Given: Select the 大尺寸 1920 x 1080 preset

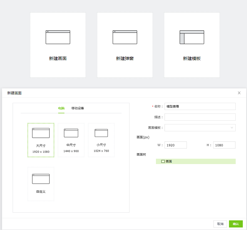Looking at the screenshot, I should (41, 140).
